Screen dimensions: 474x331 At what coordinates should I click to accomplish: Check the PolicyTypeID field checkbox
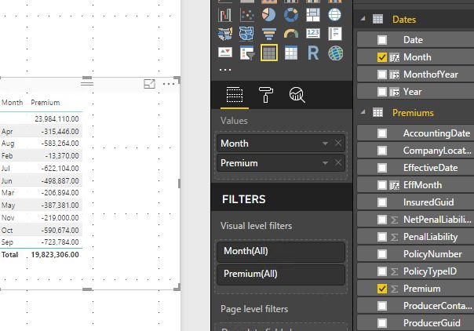[x=382, y=271]
